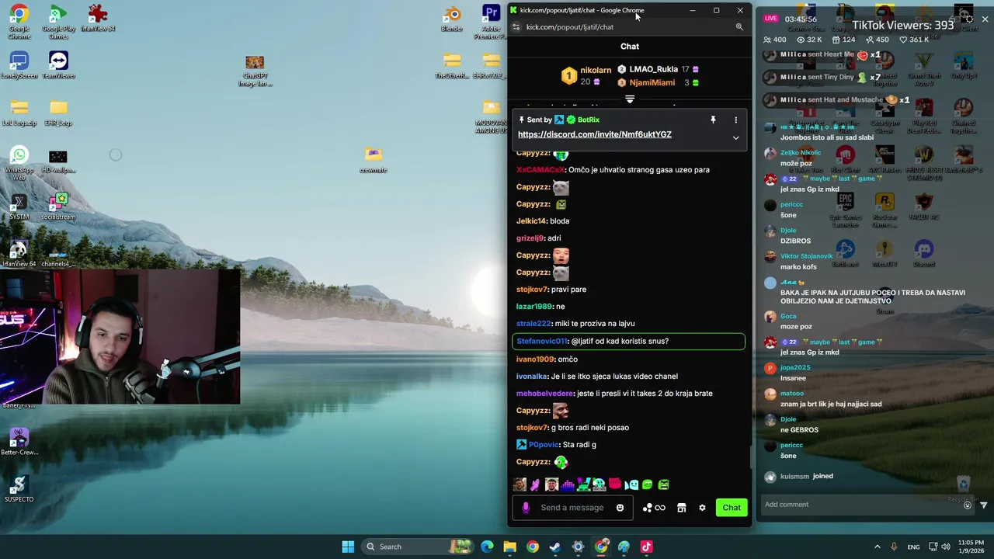The height and width of the screenshot is (559, 994).
Task: Open LonelyScreen desktop shortcut
Action: (19, 65)
